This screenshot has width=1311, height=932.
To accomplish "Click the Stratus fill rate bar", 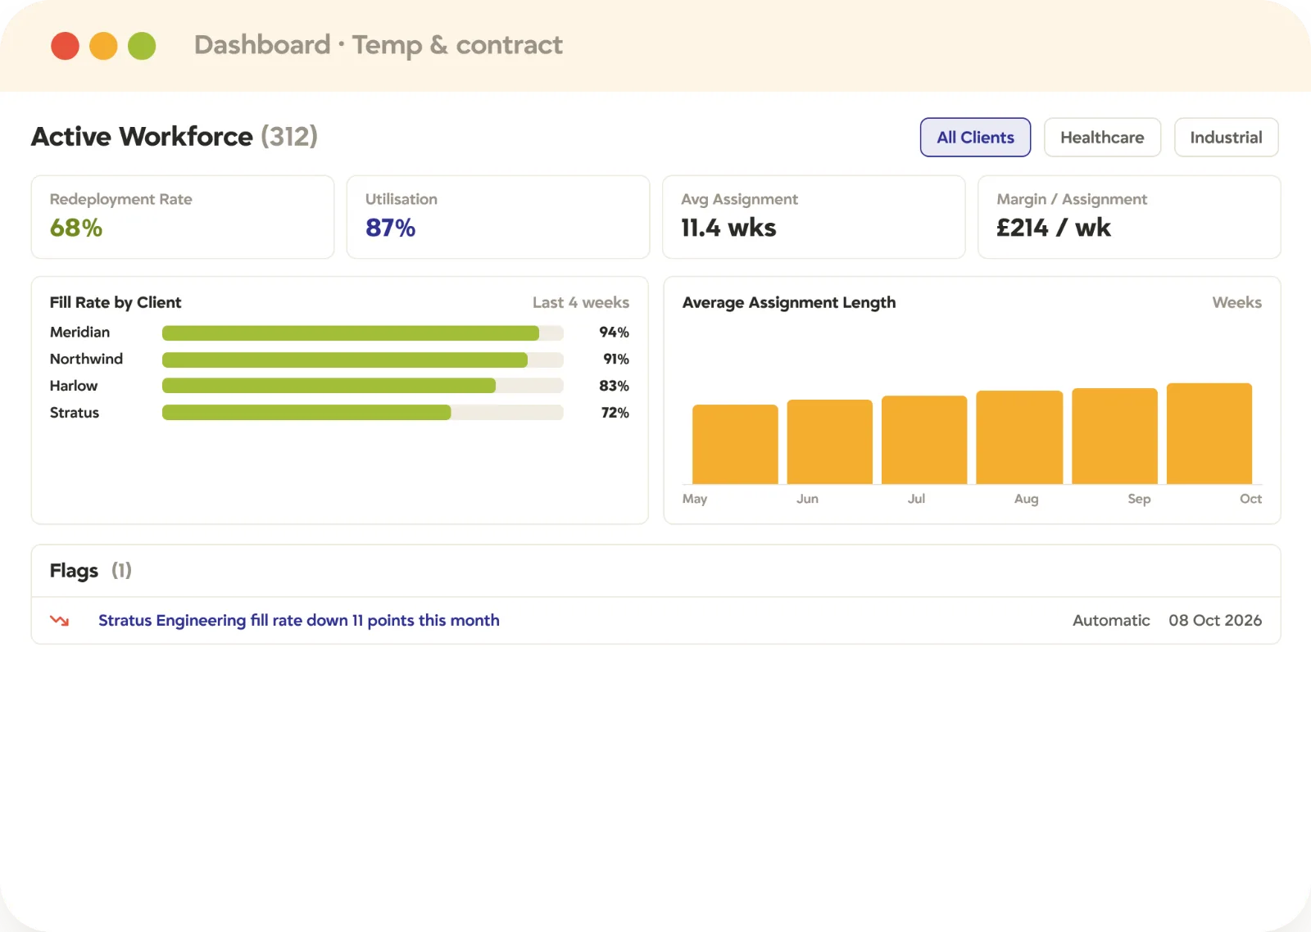I will (363, 413).
